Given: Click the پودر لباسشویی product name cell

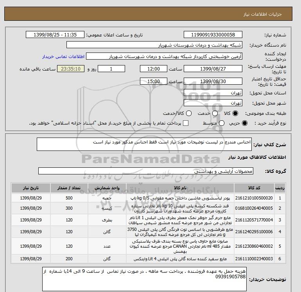Looking at the screenshot, I should point(180,198).
